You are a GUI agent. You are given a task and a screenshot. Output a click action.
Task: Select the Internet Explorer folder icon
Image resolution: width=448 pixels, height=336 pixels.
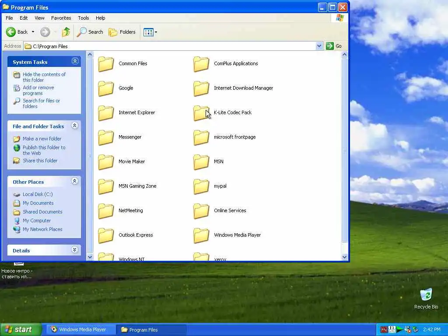click(x=106, y=113)
